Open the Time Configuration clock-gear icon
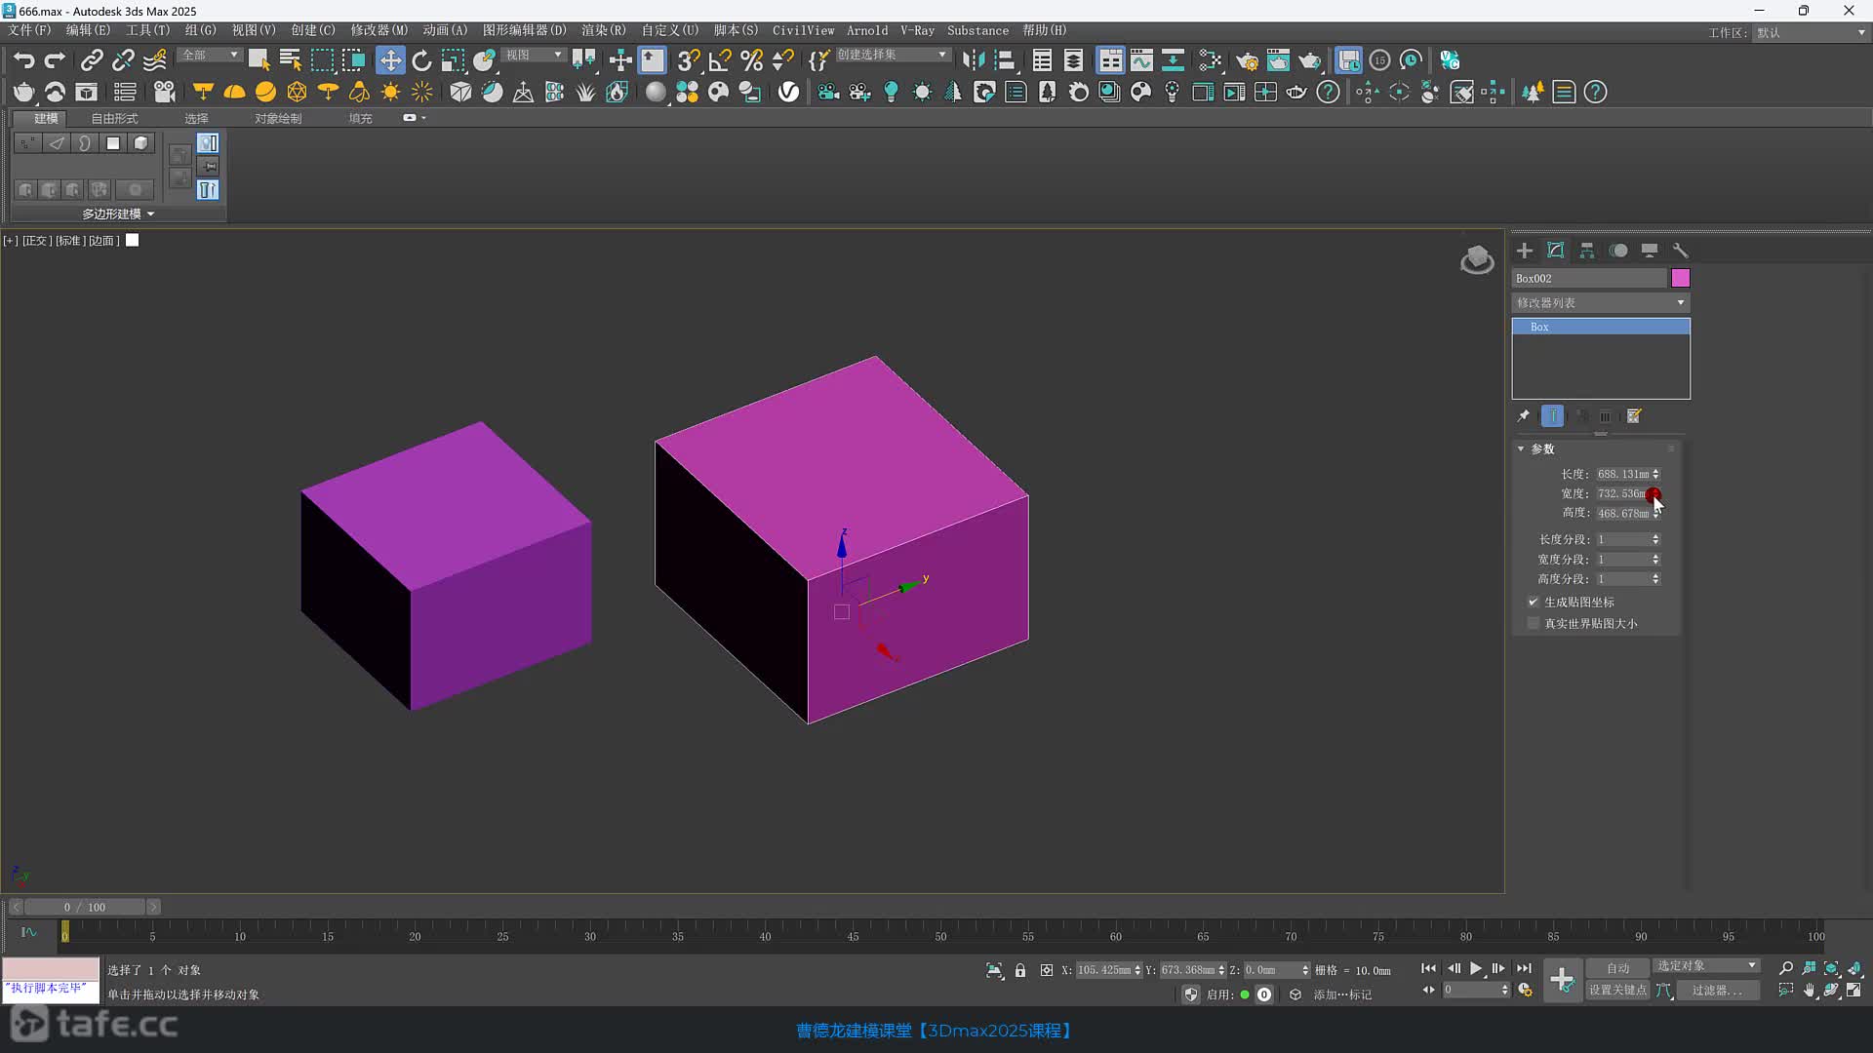The width and height of the screenshot is (1873, 1053). point(1526,990)
